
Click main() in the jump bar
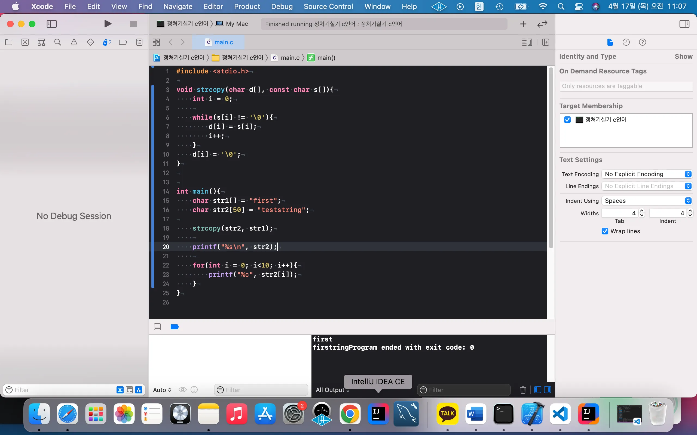coord(322,58)
